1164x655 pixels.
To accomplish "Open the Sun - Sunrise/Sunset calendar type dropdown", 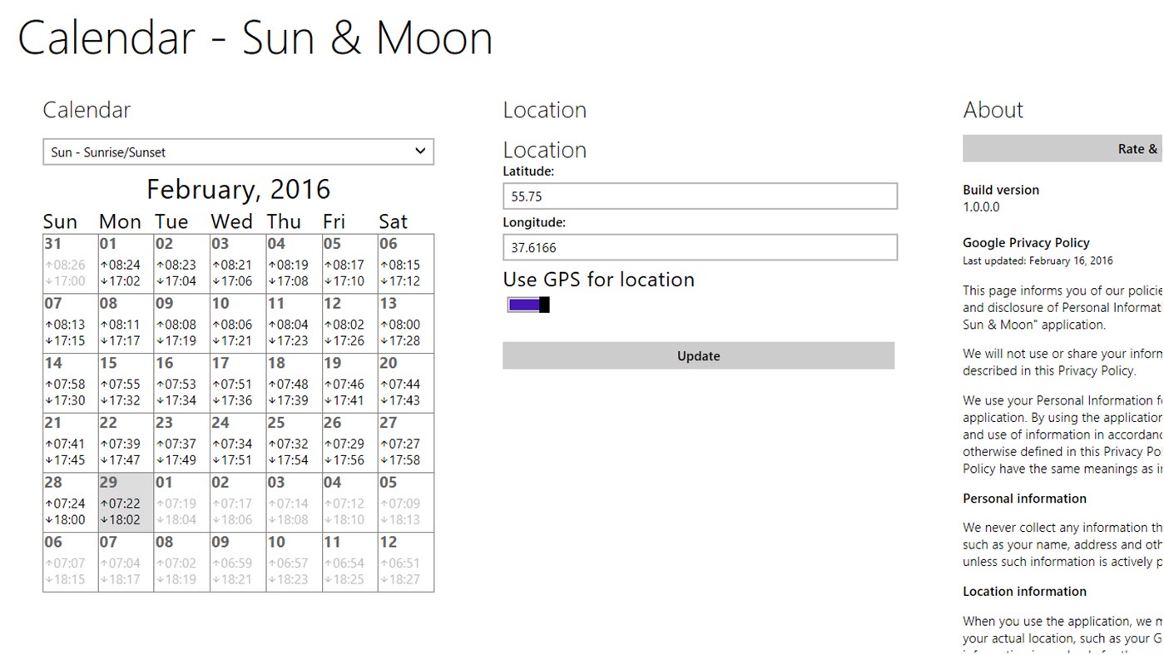I will click(x=239, y=151).
